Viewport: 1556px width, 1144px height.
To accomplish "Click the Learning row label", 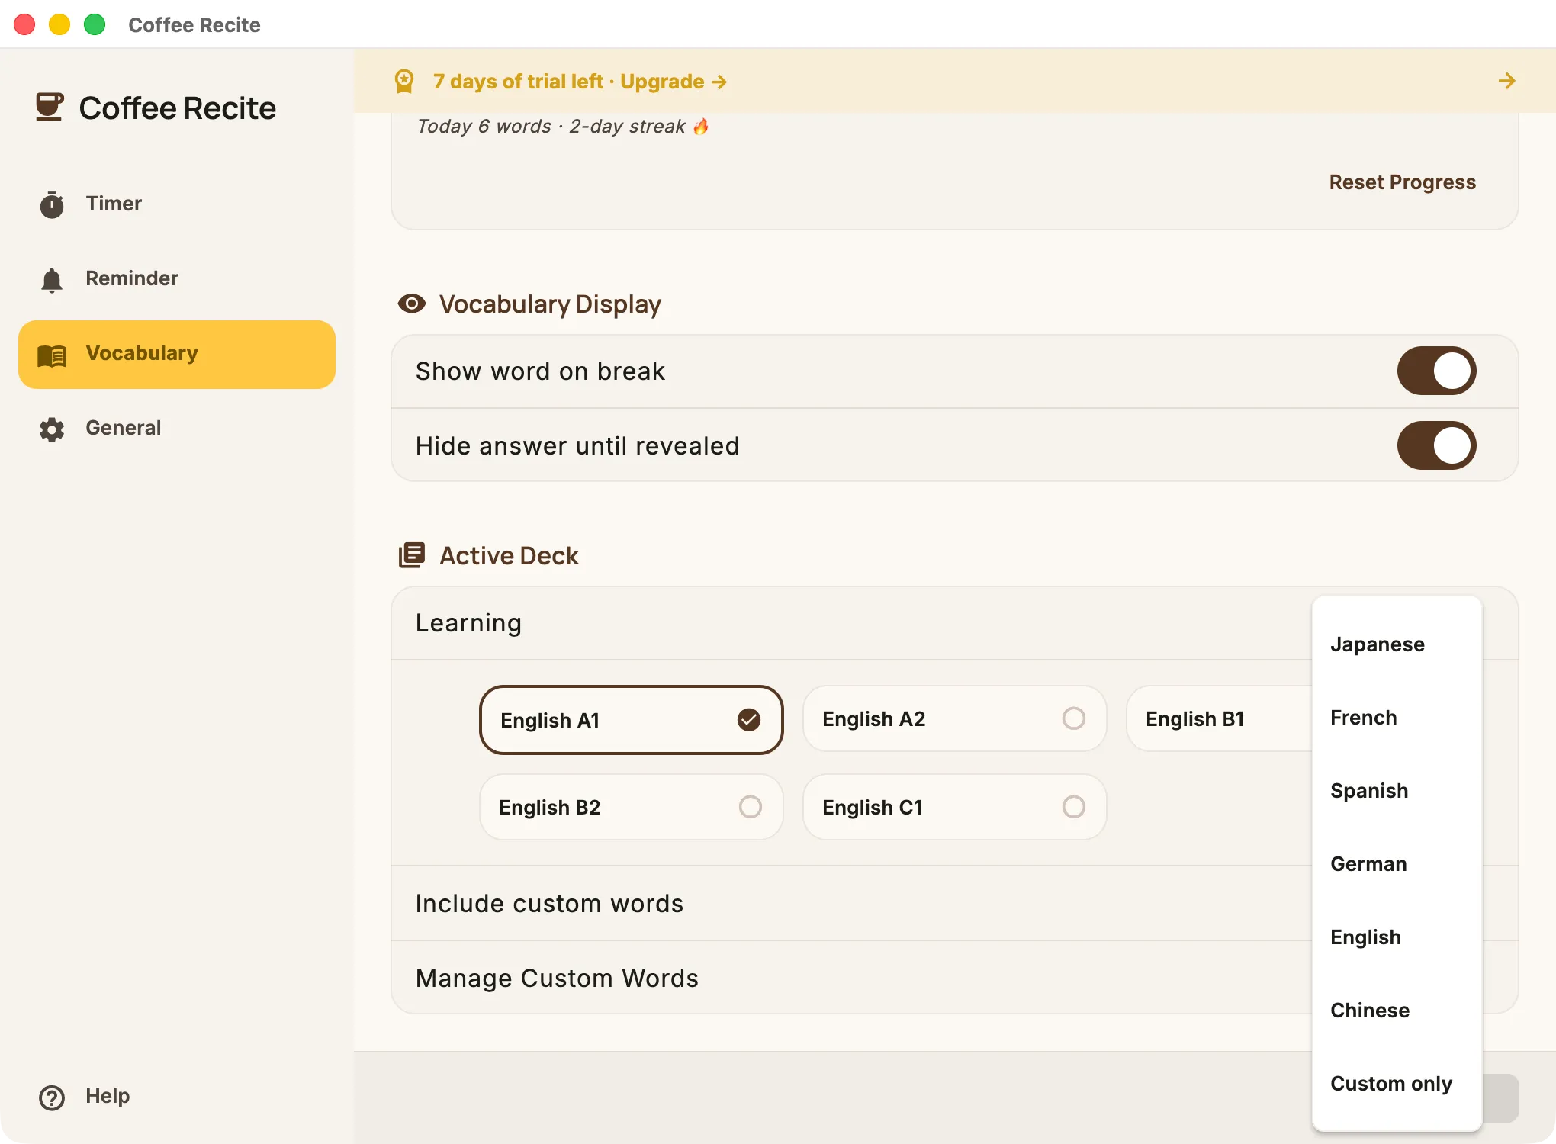I will [x=468, y=623].
